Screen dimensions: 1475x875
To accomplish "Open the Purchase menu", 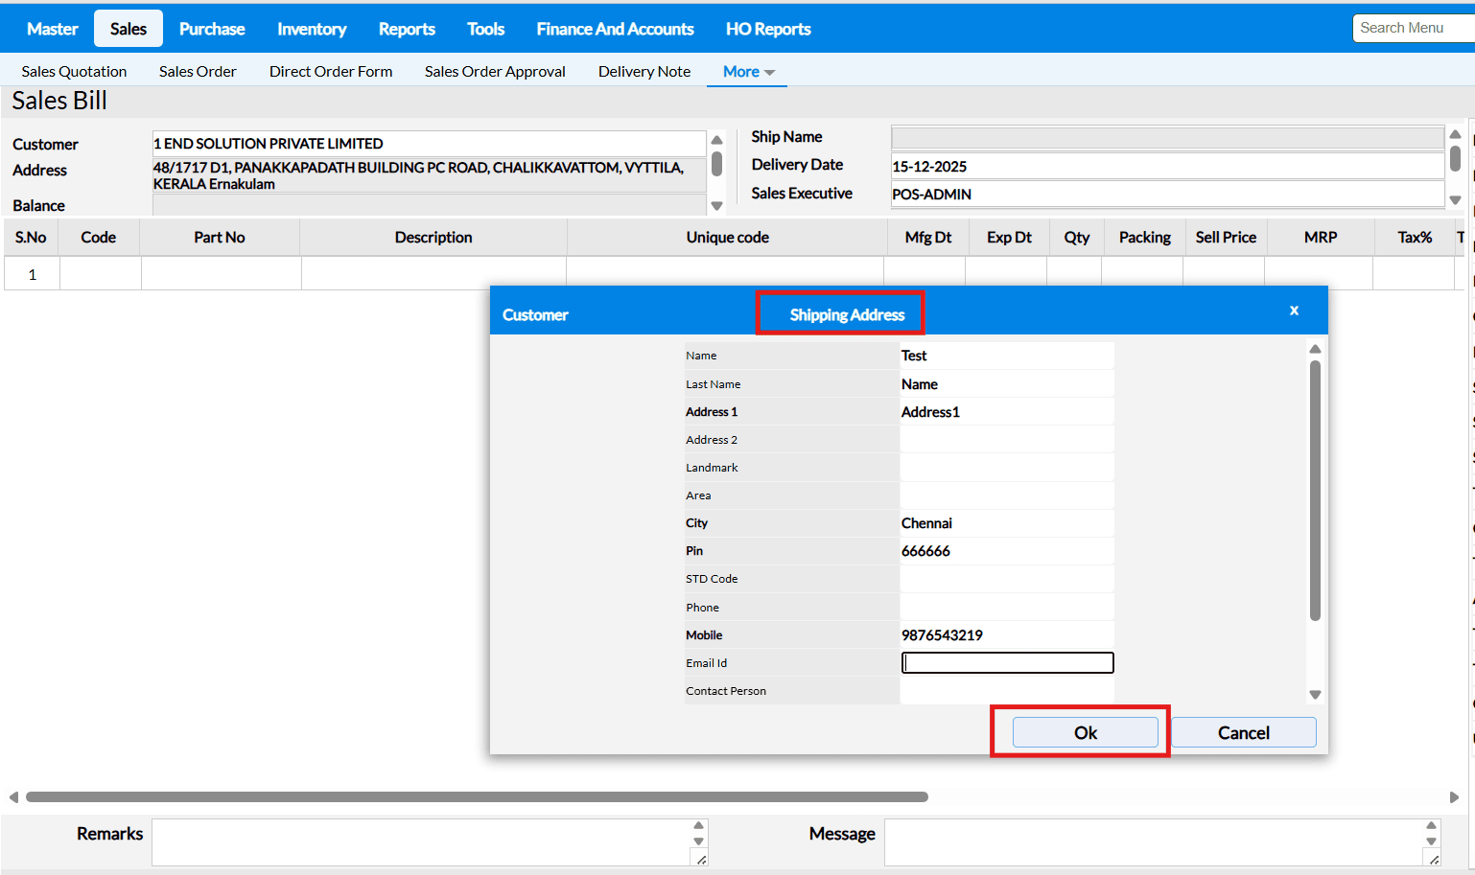I will click(212, 29).
